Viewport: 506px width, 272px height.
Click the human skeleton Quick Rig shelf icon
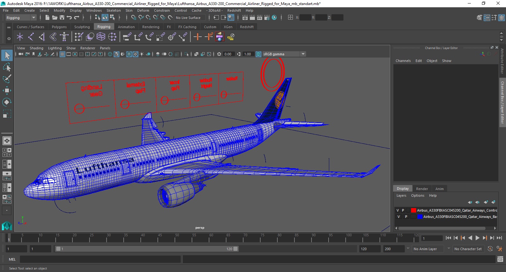coord(64,37)
